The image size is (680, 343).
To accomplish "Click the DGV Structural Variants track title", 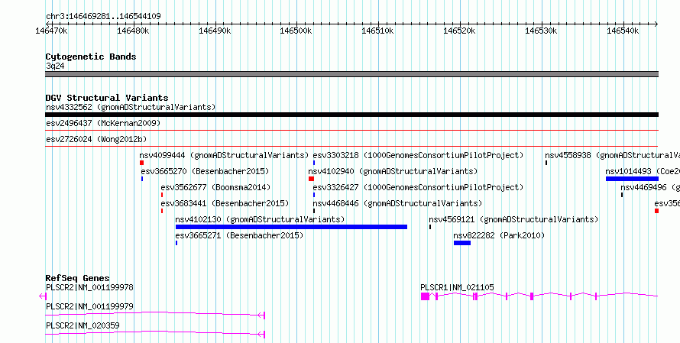I will point(107,98).
